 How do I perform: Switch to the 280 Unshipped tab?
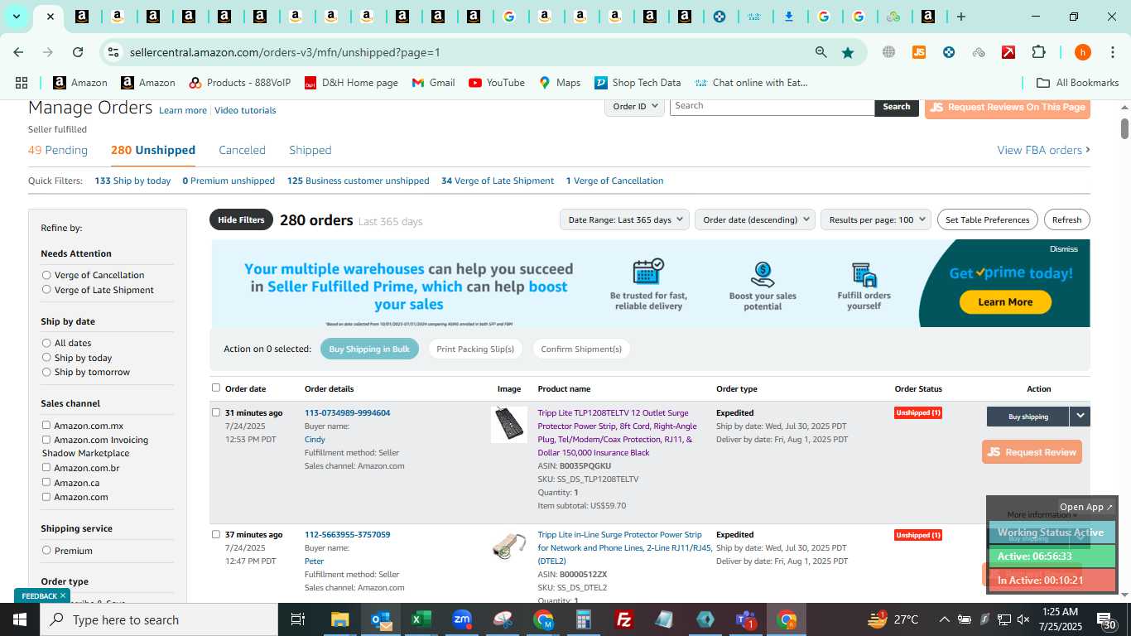[153, 150]
